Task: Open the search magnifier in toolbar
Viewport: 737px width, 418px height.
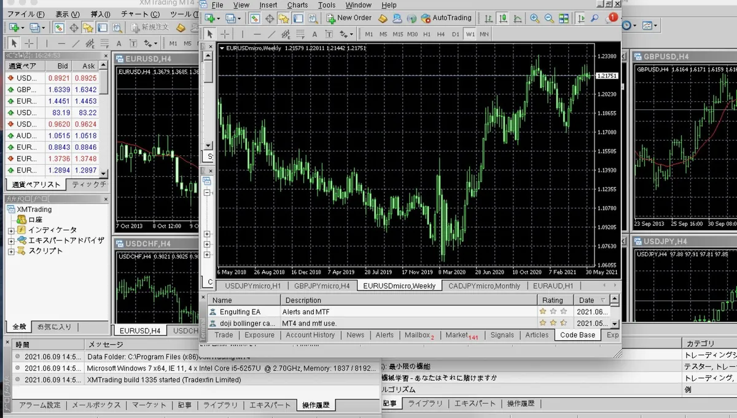Action: (595, 18)
